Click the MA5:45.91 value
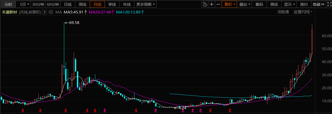332x114 pixels. click(x=74, y=12)
